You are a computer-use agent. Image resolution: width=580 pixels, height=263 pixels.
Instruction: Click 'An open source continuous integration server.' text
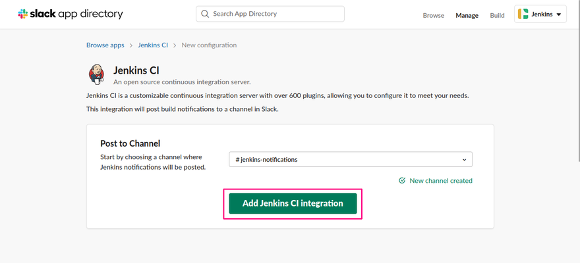click(x=182, y=82)
